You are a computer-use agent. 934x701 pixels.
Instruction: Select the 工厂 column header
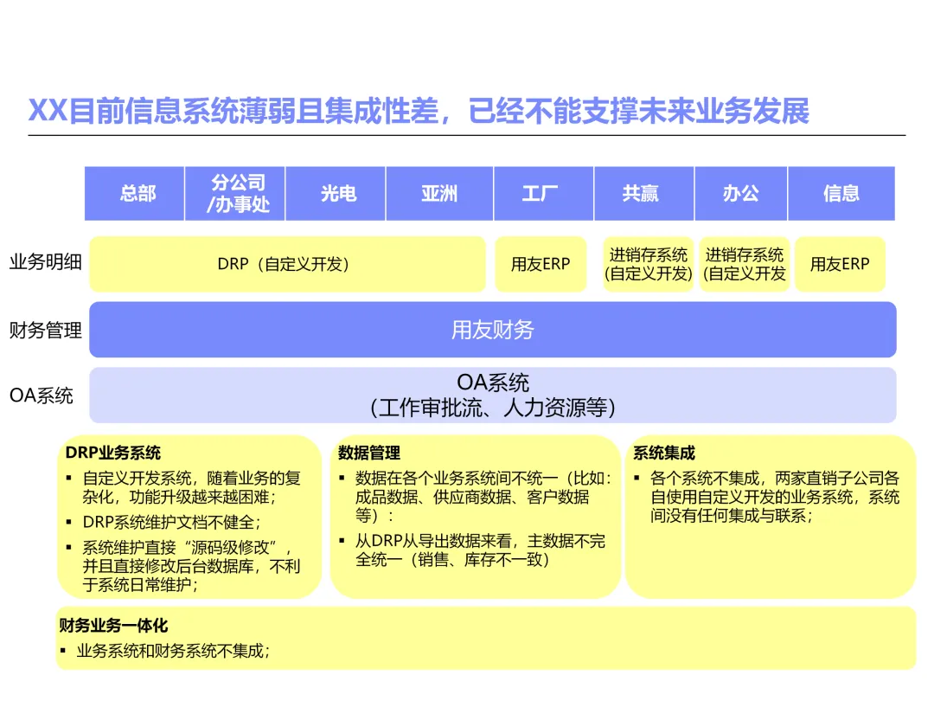point(544,194)
